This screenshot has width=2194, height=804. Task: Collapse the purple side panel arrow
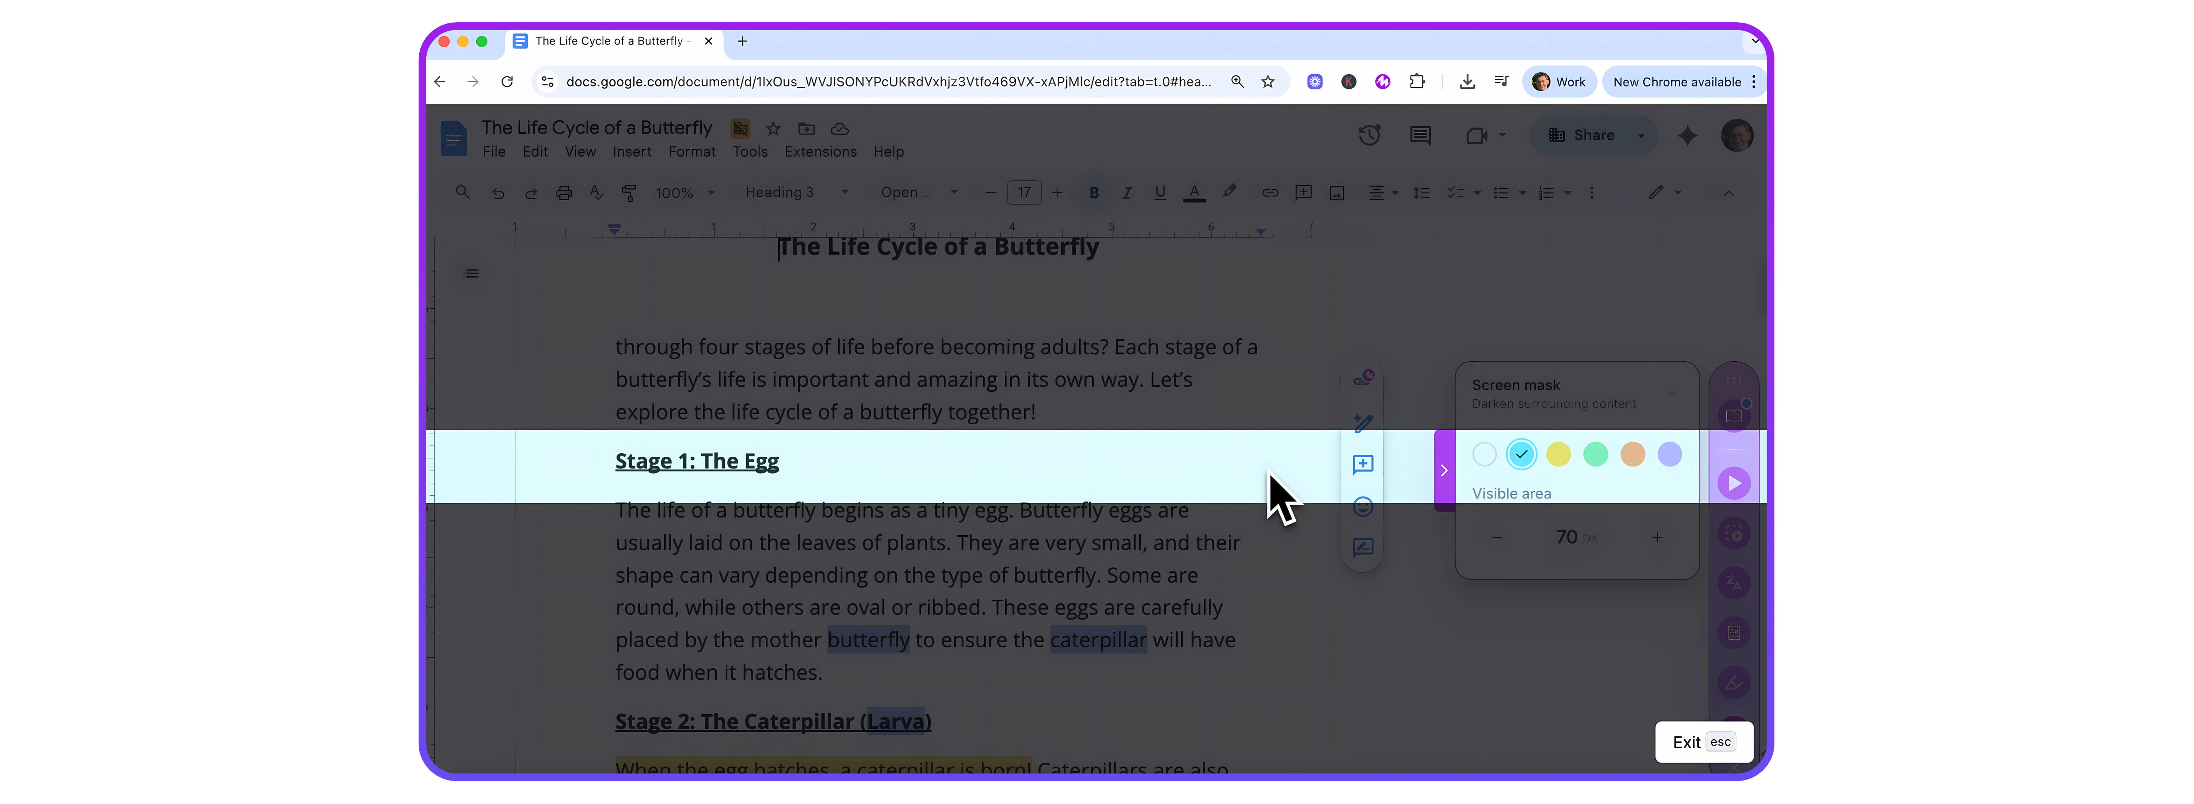tap(1444, 470)
